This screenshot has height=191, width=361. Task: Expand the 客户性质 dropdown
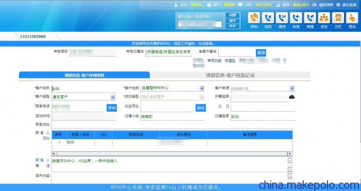[x=202, y=88]
